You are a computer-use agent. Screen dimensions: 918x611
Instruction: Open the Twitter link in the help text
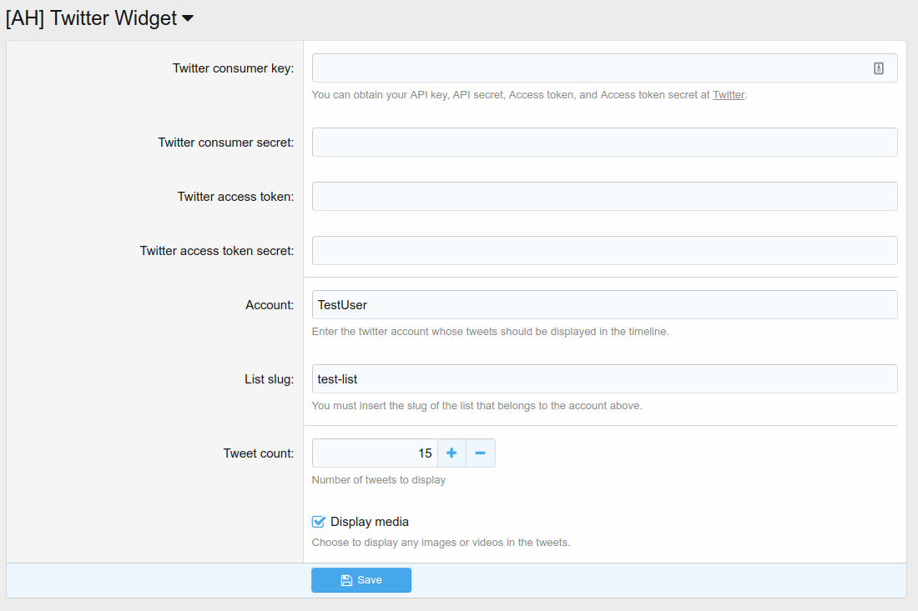pyautogui.click(x=728, y=95)
